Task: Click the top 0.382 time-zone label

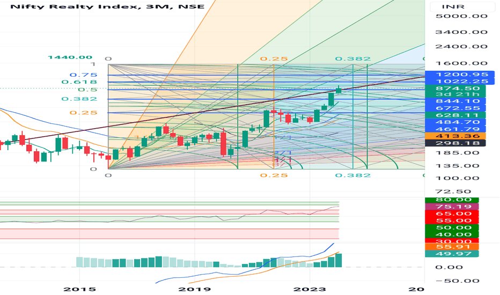Action: click(x=353, y=58)
